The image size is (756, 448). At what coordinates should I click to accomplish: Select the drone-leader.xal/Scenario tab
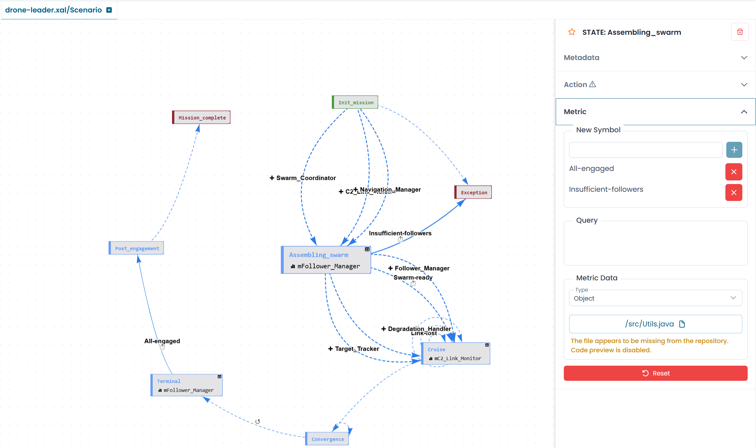tap(53, 10)
